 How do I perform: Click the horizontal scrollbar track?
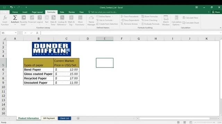178,118
